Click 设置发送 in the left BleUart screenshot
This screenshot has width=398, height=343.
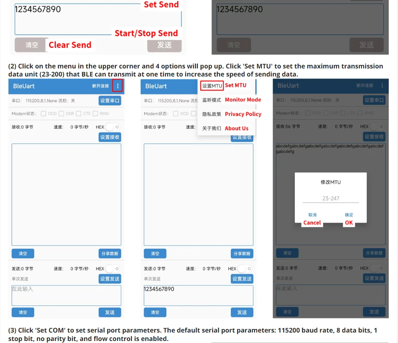pos(110,279)
